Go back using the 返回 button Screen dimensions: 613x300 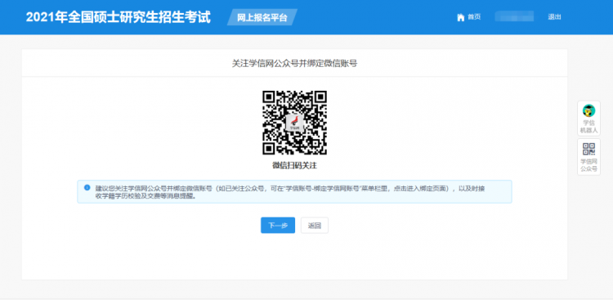coord(315,226)
